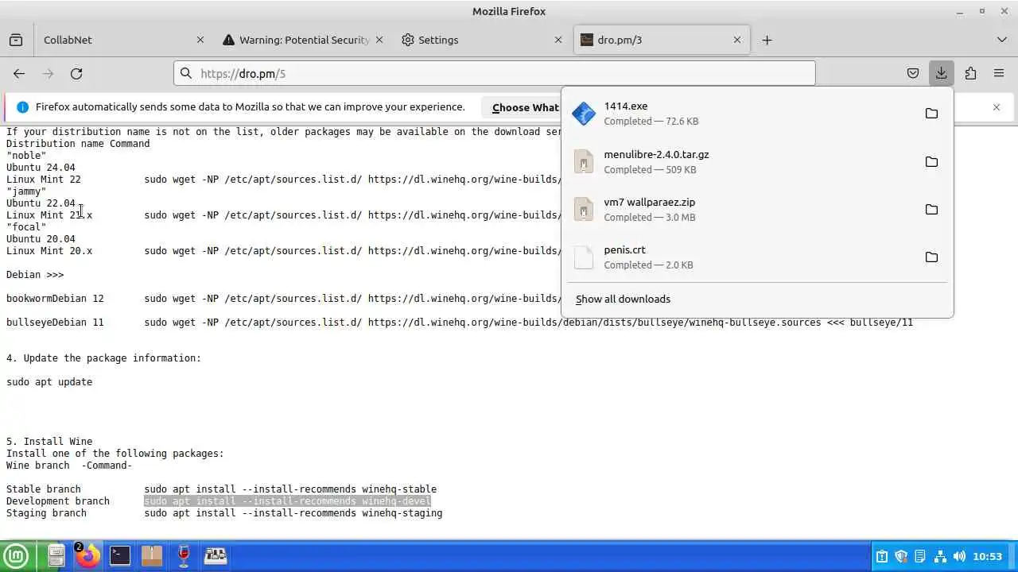Open the vm7 wallparaez.zip download
This screenshot has height=572, width=1018.
coord(740,209)
